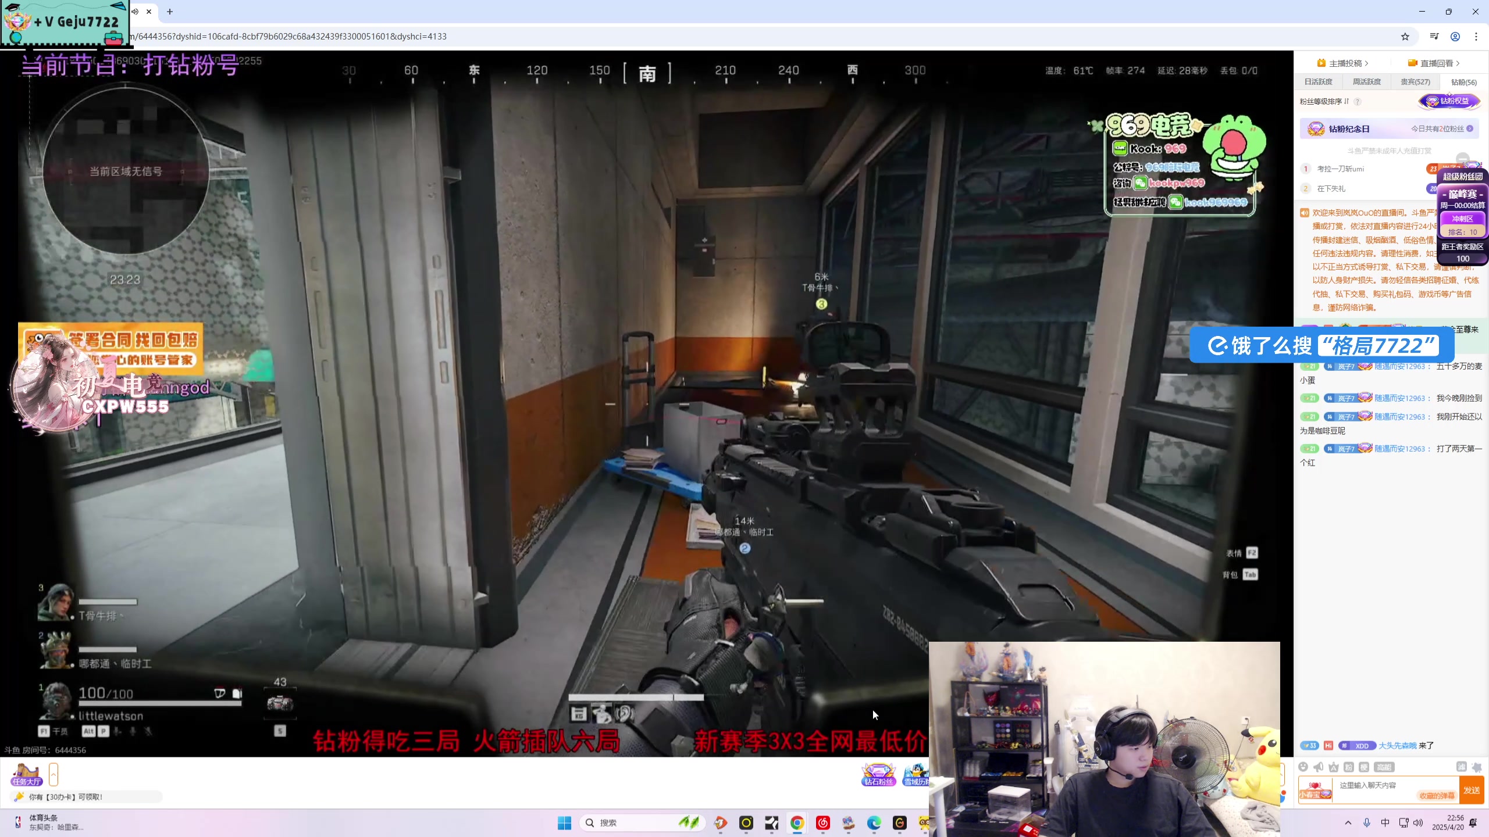This screenshot has height=837, width=1489.
Task: Open 收藏的弹幕 saved danmaku chip
Action: pyautogui.click(x=1437, y=796)
